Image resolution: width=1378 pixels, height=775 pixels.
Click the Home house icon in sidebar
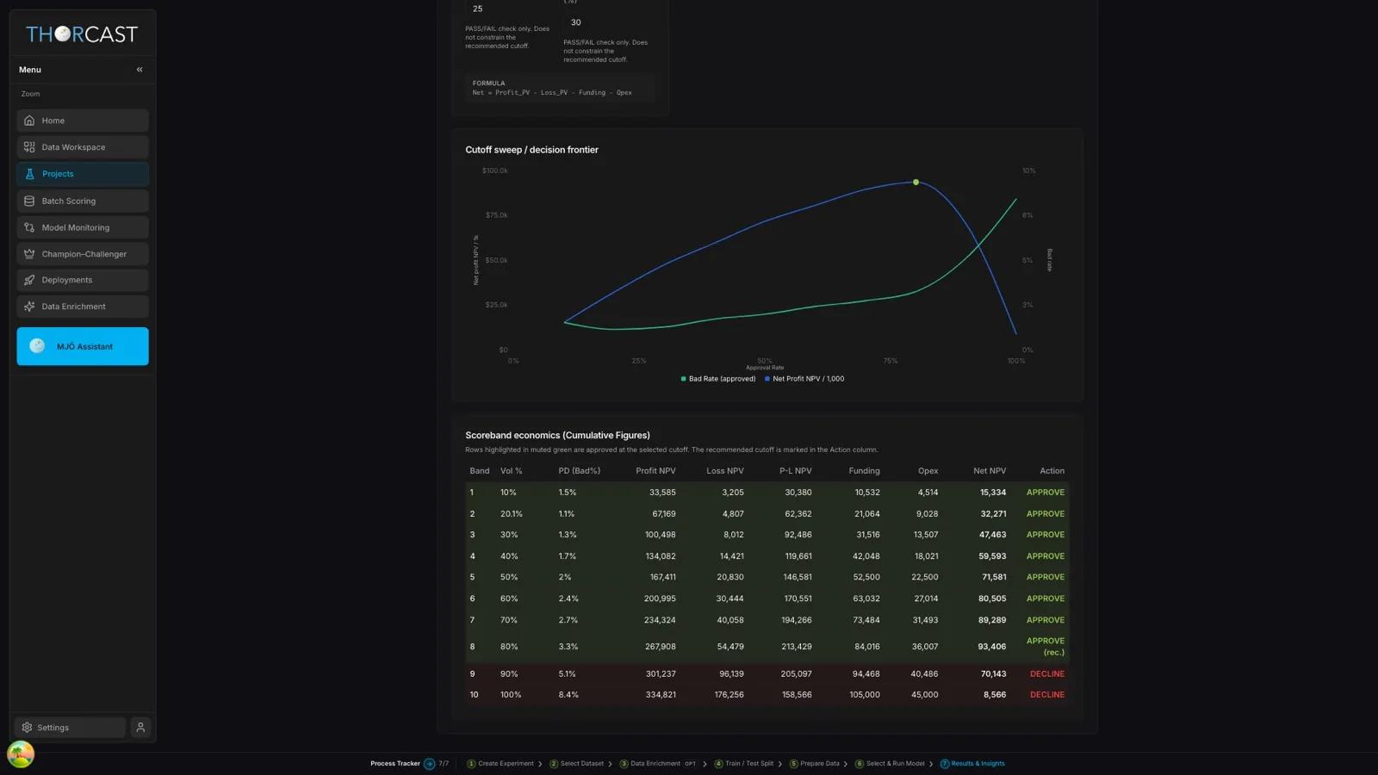[x=29, y=121]
